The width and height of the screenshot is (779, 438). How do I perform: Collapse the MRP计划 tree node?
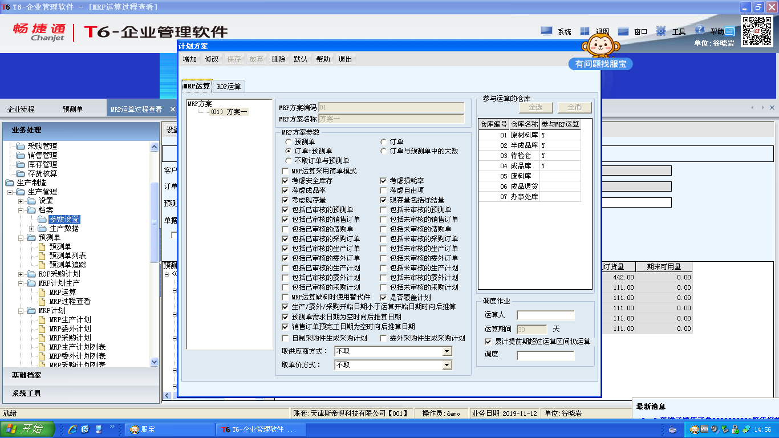tap(21, 311)
